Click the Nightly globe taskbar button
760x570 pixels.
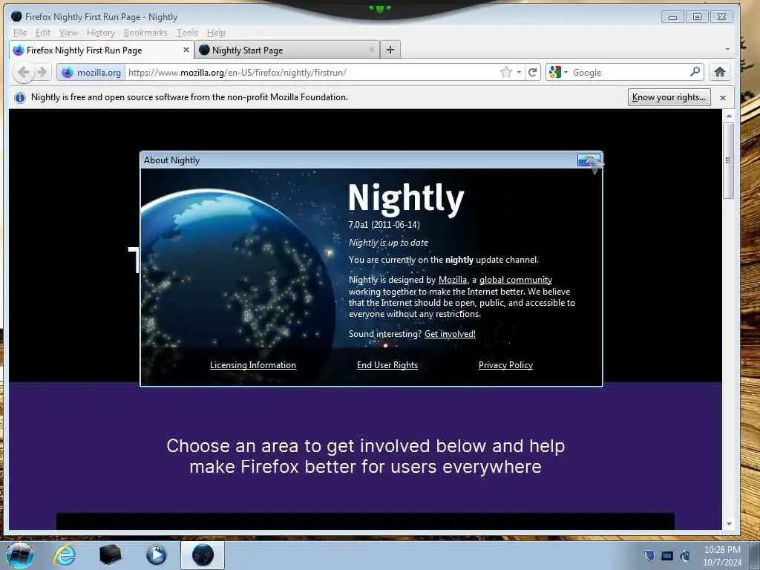click(x=203, y=555)
